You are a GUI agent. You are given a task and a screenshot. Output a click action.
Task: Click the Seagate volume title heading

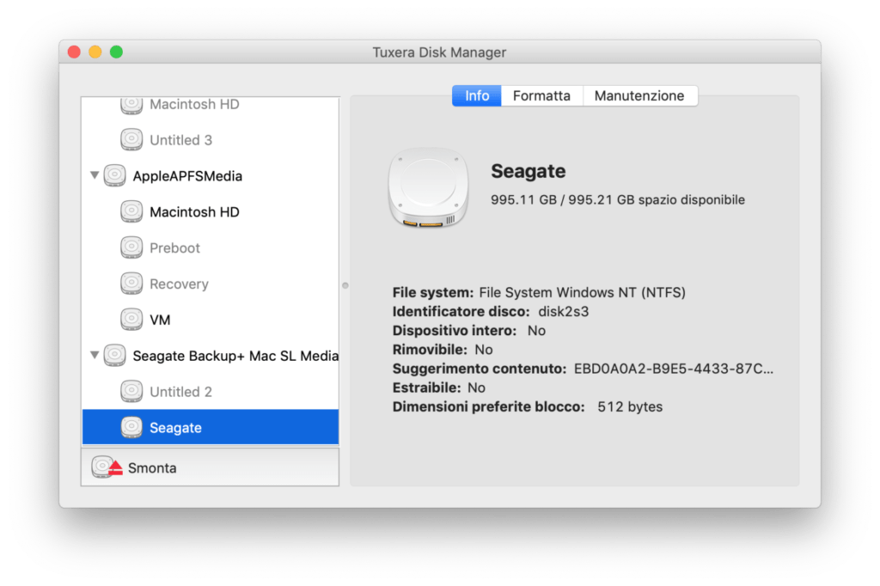529,171
